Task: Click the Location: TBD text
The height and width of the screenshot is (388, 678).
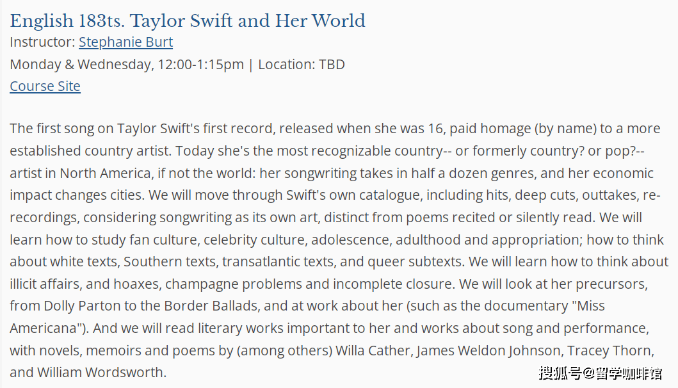Action: point(302,65)
